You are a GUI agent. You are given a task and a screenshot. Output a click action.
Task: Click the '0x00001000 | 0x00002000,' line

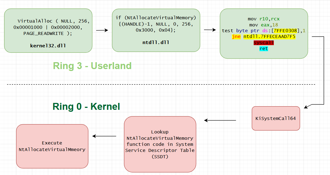pyautogui.click(x=48, y=27)
